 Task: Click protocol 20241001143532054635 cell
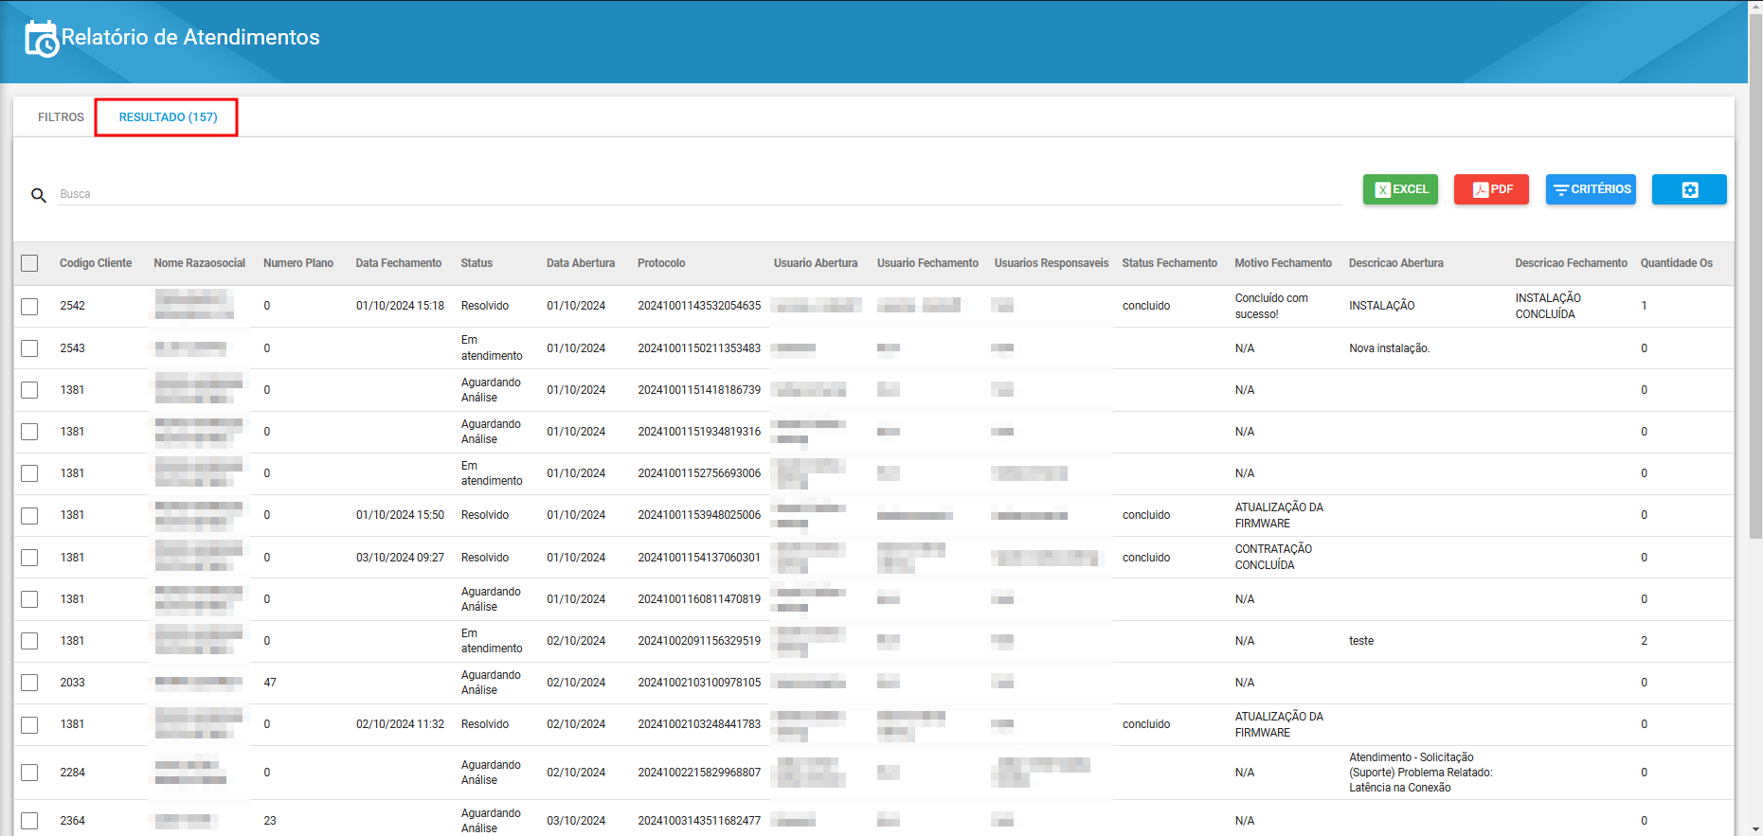point(699,306)
